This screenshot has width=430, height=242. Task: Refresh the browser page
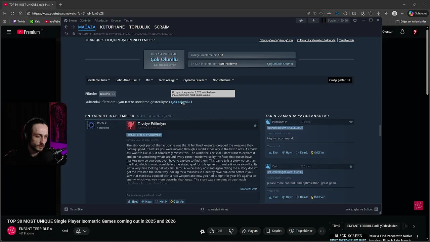coord(12,13)
